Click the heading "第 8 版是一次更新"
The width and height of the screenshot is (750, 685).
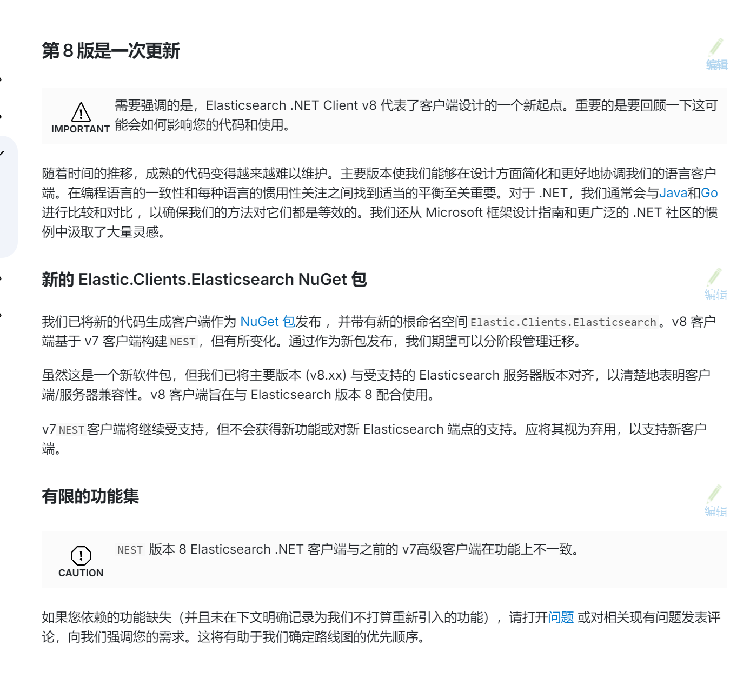coord(111,51)
